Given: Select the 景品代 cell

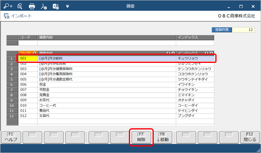Looking at the screenshot, I should pos(107,111).
